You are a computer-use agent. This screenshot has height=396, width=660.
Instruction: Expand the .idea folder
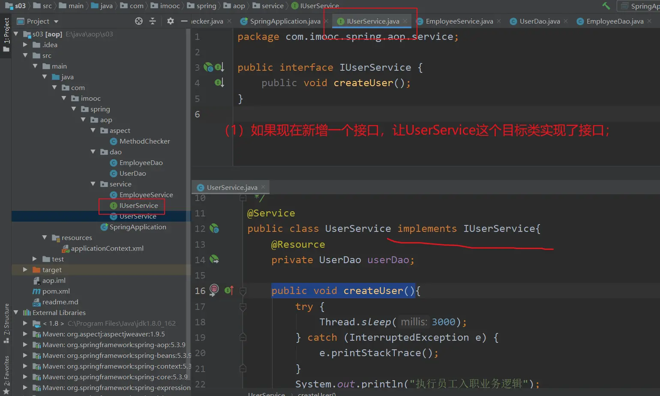[25, 45]
